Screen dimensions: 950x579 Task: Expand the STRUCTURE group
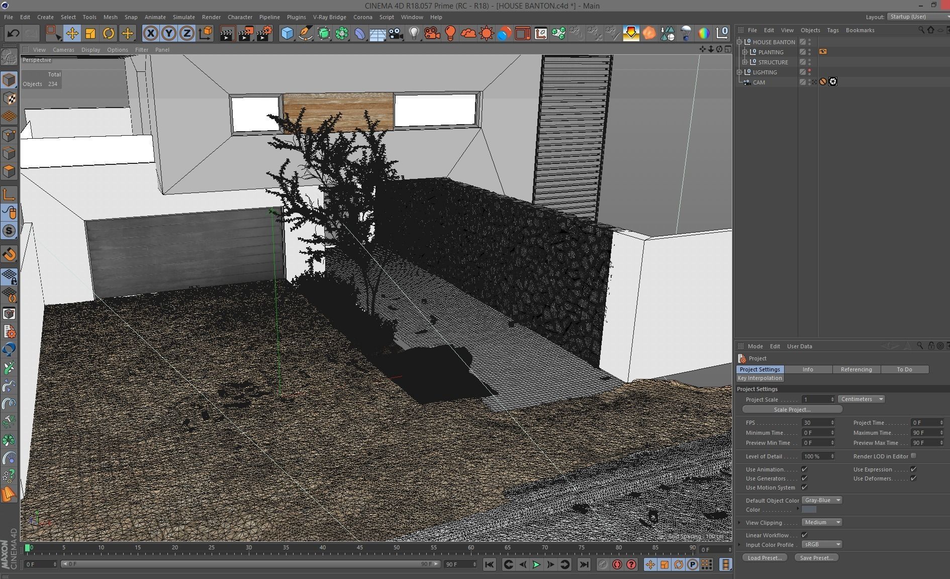[x=745, y=62]
